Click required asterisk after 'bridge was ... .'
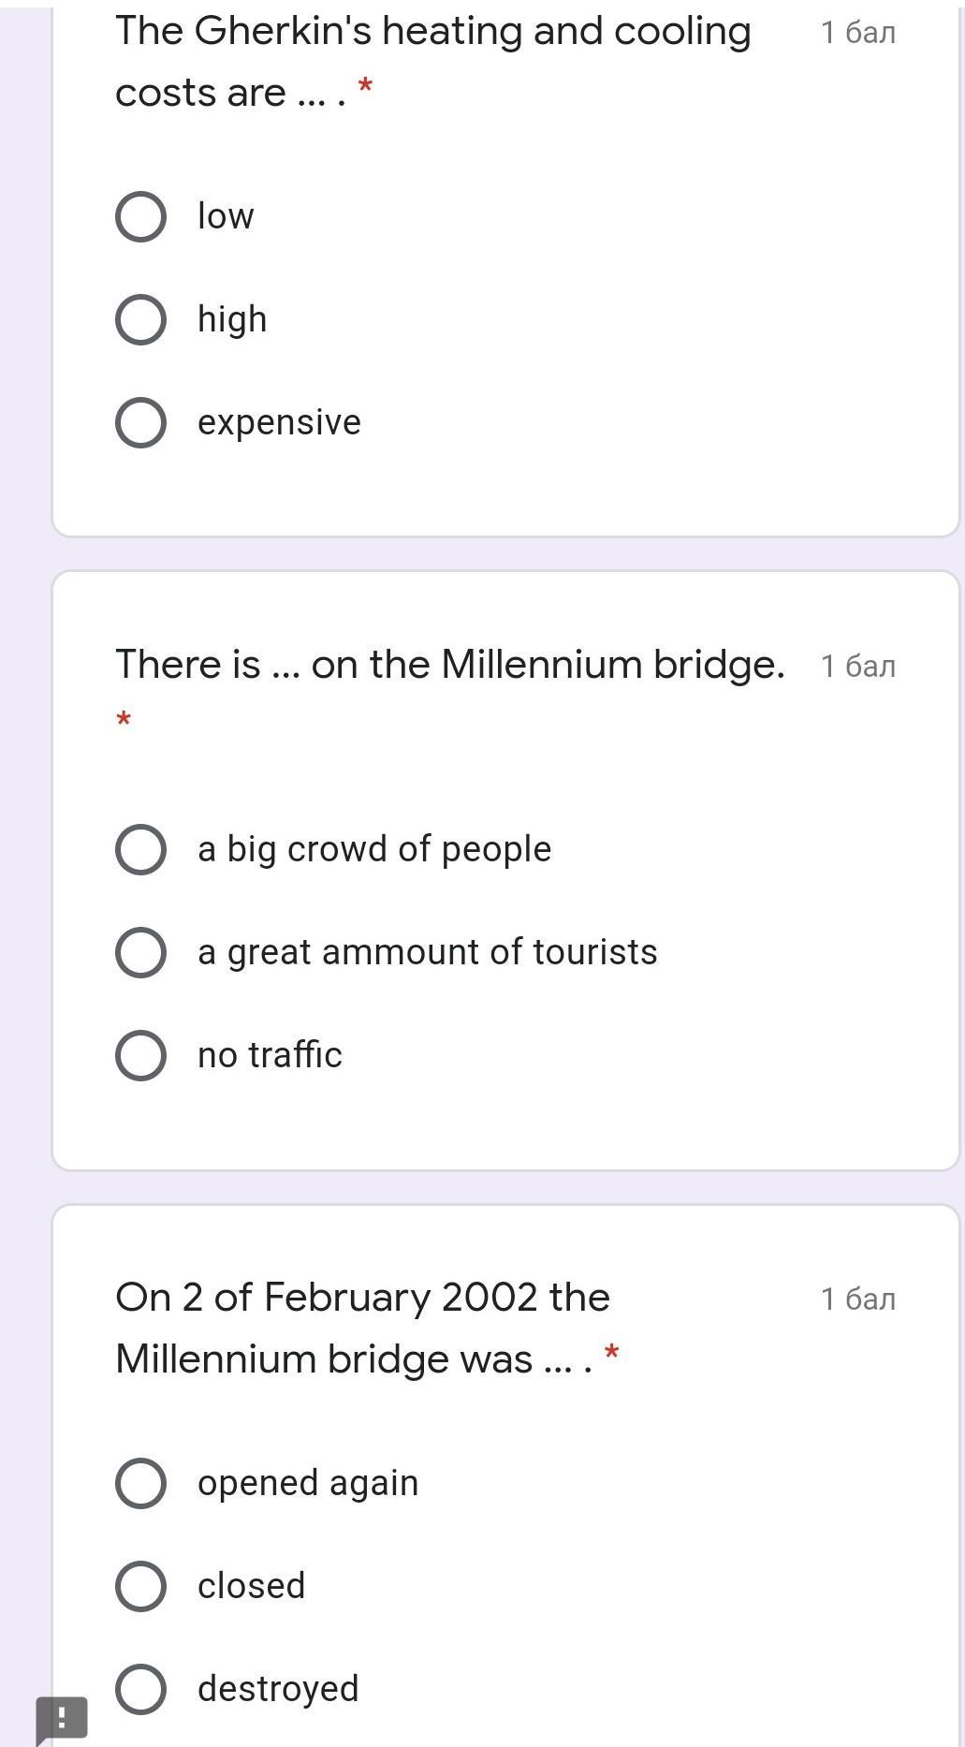965x1747 pixels. tap(611, 1353)
